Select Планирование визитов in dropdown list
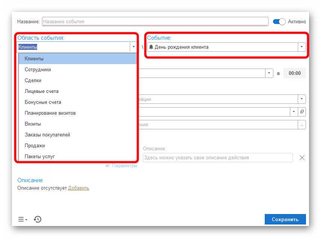 50,113
